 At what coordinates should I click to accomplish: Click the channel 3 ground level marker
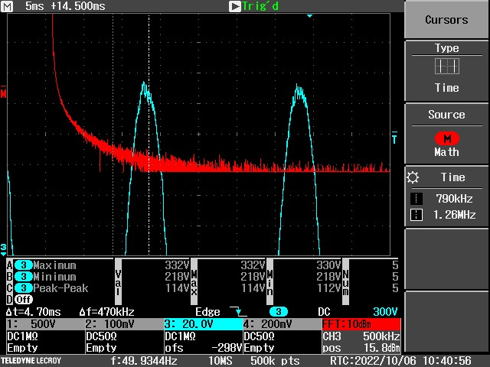(x=3, y=248)
